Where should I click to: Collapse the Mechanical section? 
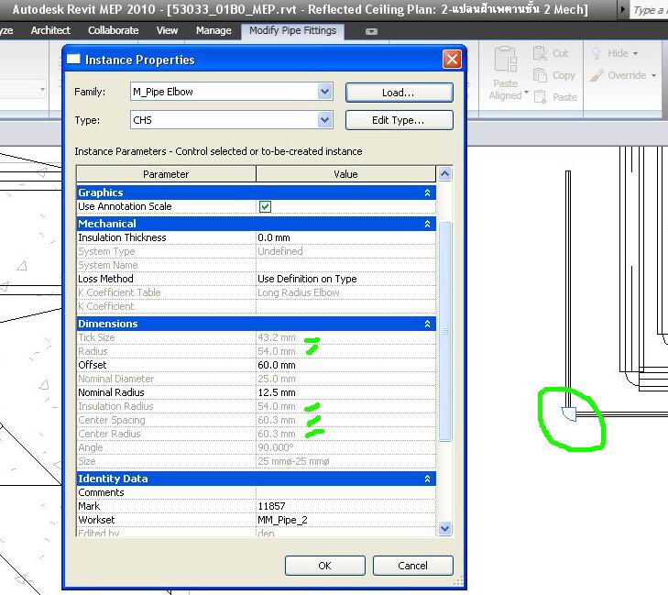point(427,224)
